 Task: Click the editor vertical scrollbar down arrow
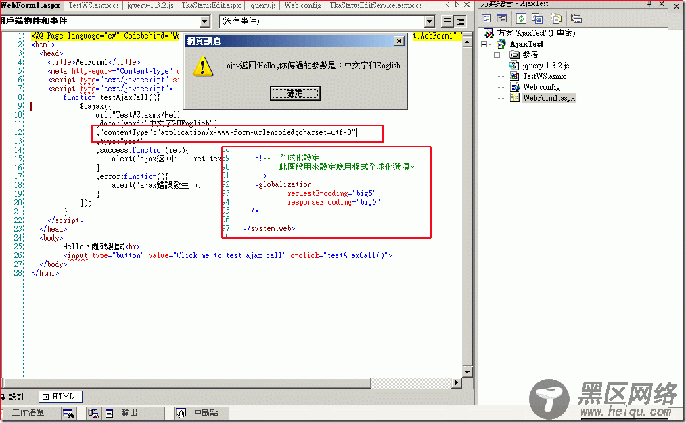click(467, 372)
